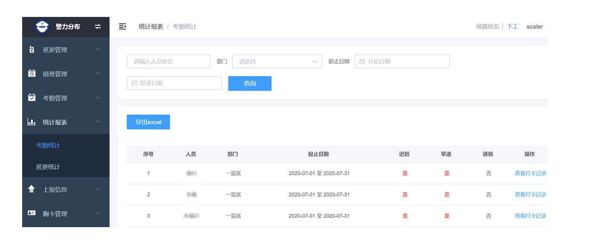Click the 请输入人员姓名 input field
The width and height of the screenshot is (592, 245).
pyautogui.click(x=168, y=61)
